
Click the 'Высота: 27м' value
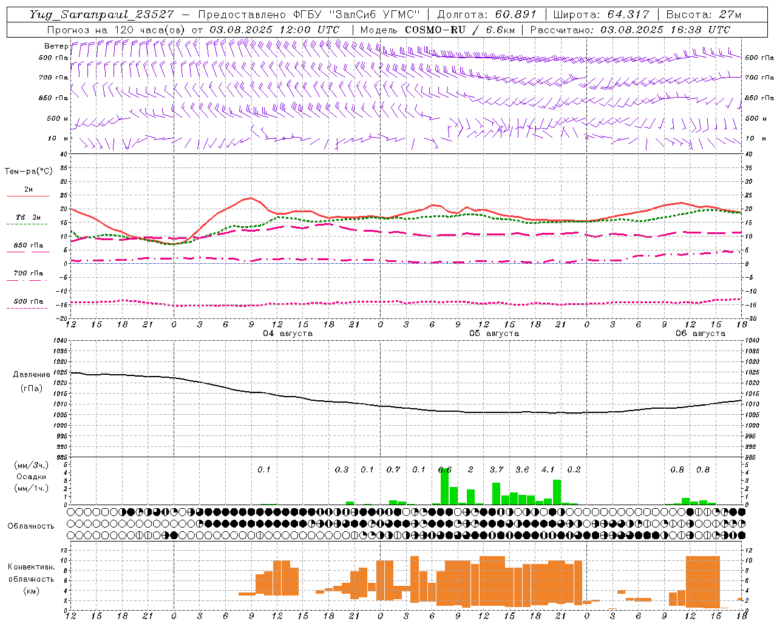point(704,15)
